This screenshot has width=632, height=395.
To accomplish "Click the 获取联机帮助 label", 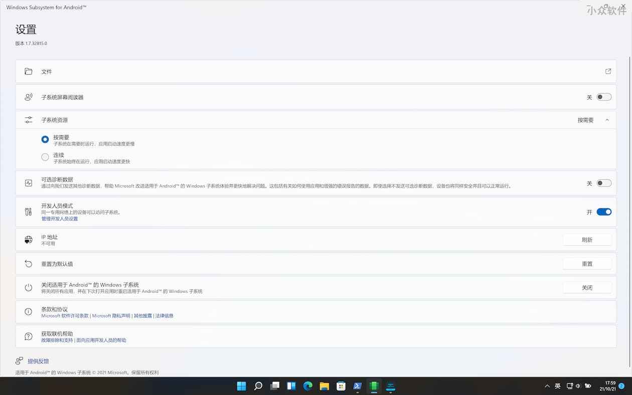I will pos(57,334).
